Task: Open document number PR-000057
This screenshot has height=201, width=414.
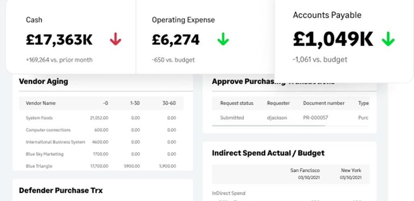Action: (x=316, y=118)
